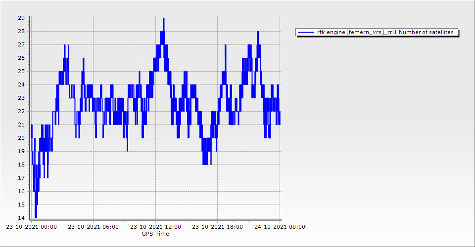Click the y-axis value 27

coord(21,44)
